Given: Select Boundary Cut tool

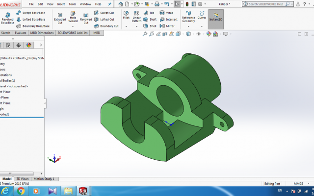Looking at the screenshot, I should coord(106,26).
